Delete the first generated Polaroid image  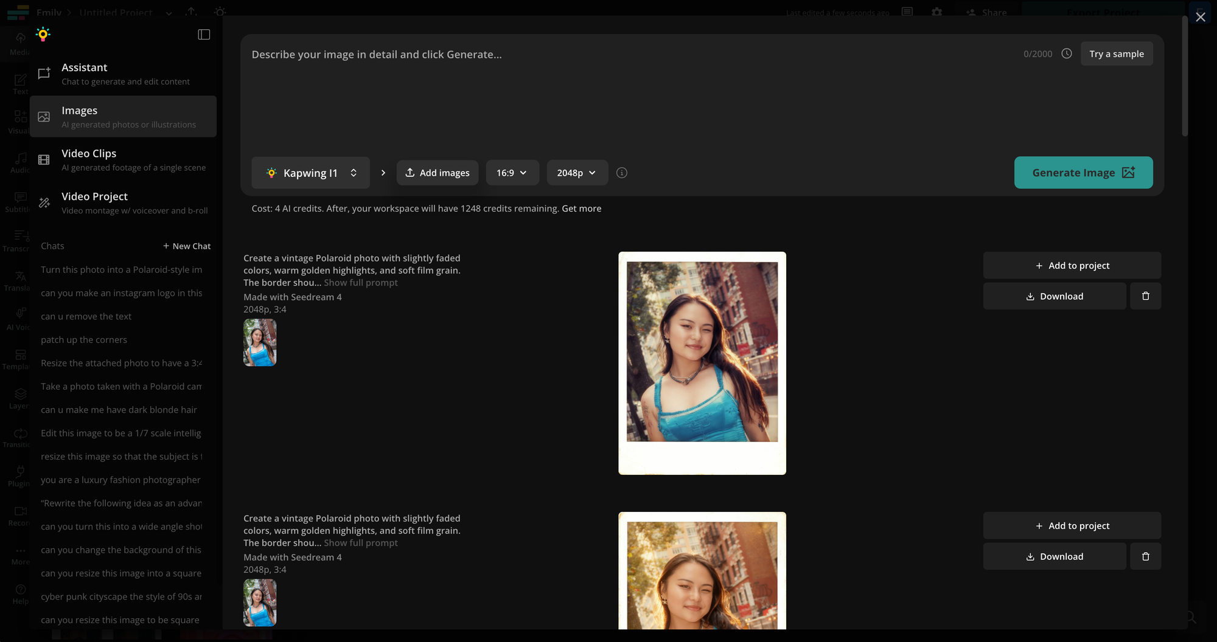click(1145, 296)
